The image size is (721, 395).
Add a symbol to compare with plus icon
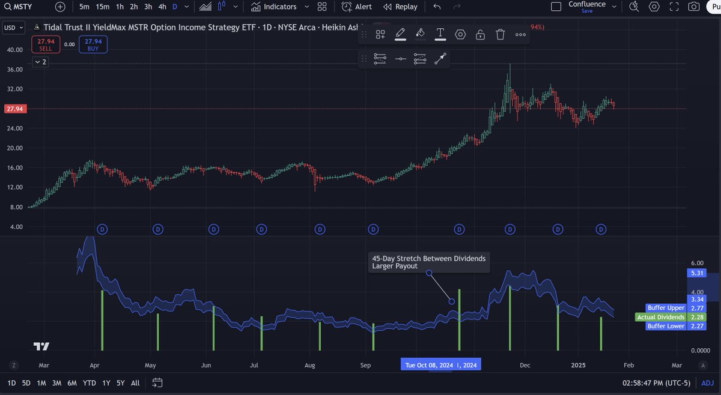pyautogui.click(x=60, y=7)
